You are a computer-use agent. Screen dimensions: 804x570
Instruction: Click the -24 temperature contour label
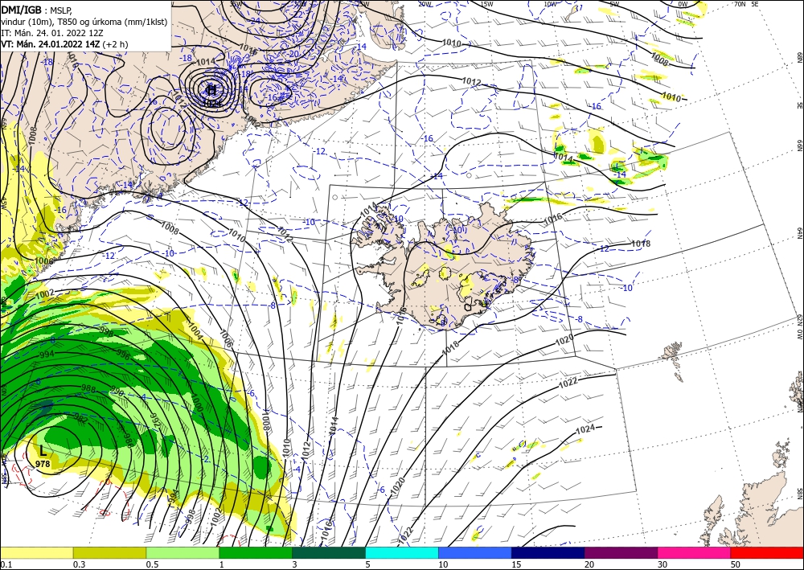(x=254, y=21)
